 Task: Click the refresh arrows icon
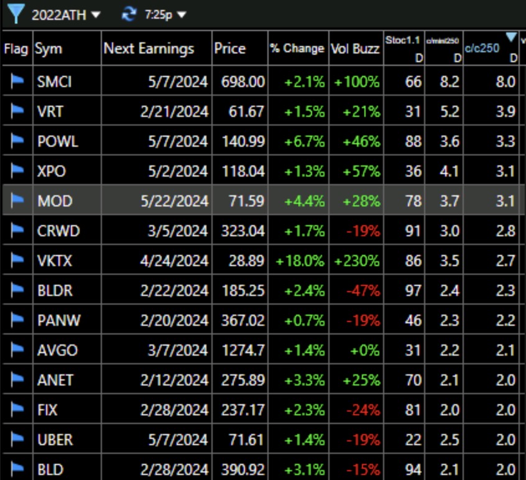click(129, 14)
